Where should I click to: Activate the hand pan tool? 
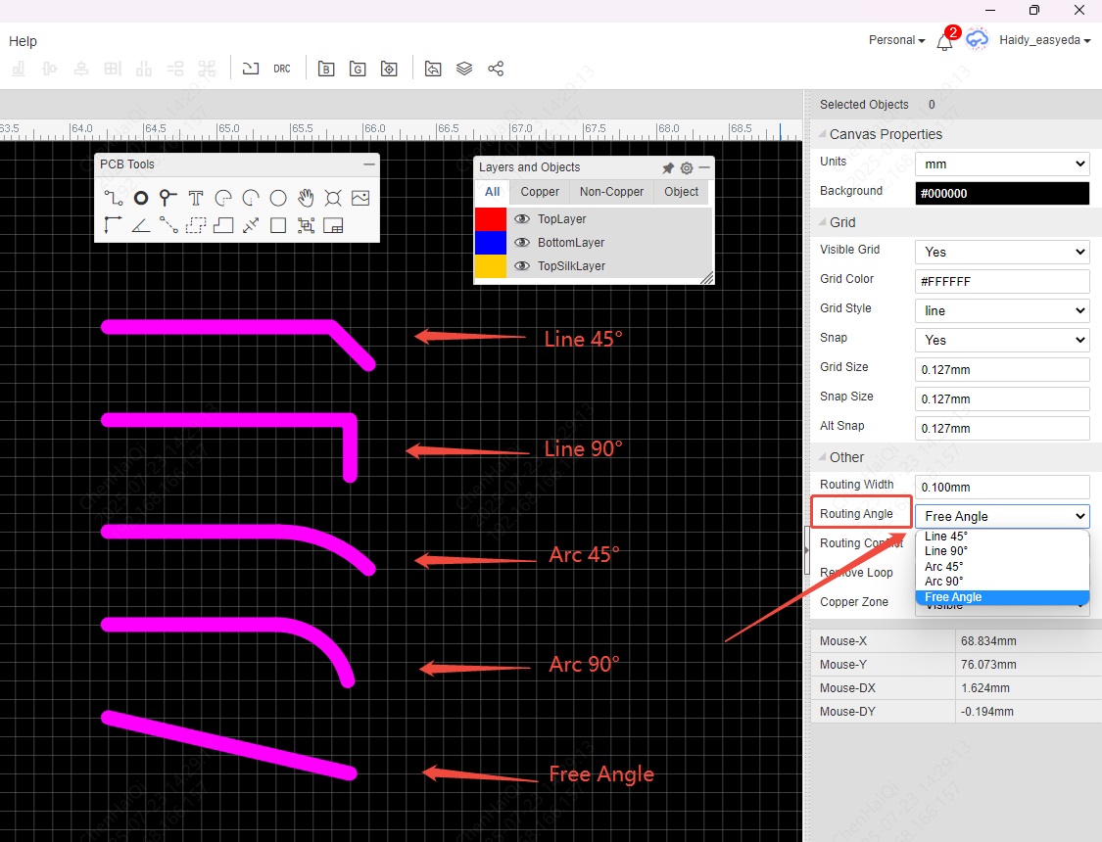point(306,198)
